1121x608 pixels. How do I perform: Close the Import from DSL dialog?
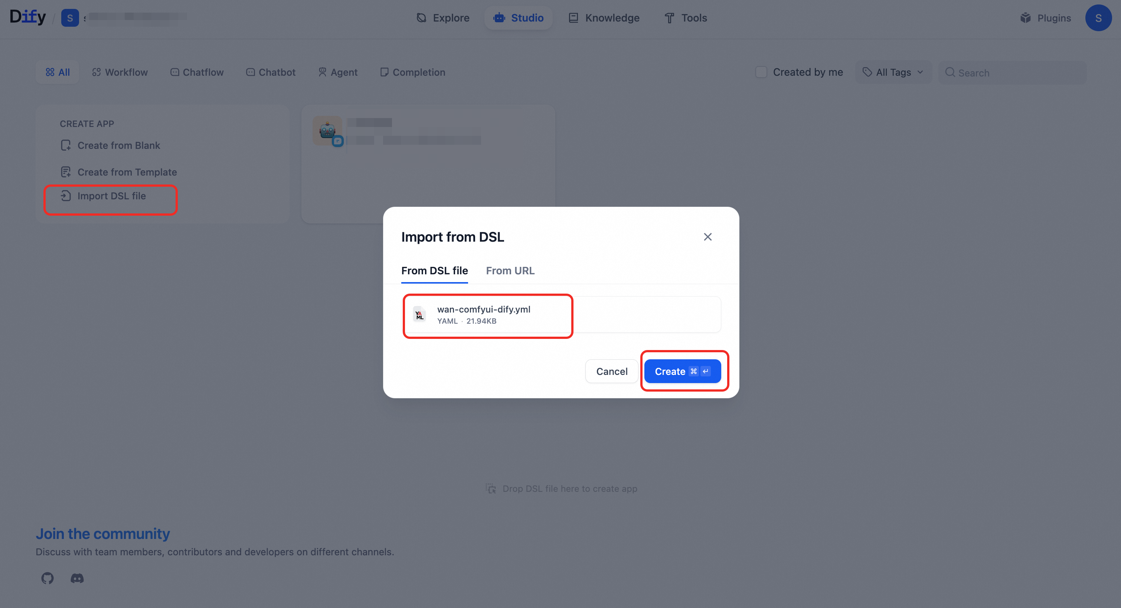pos(707,237)
